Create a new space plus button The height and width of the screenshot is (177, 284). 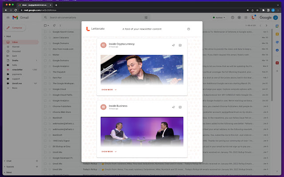(x=37, y=167)
